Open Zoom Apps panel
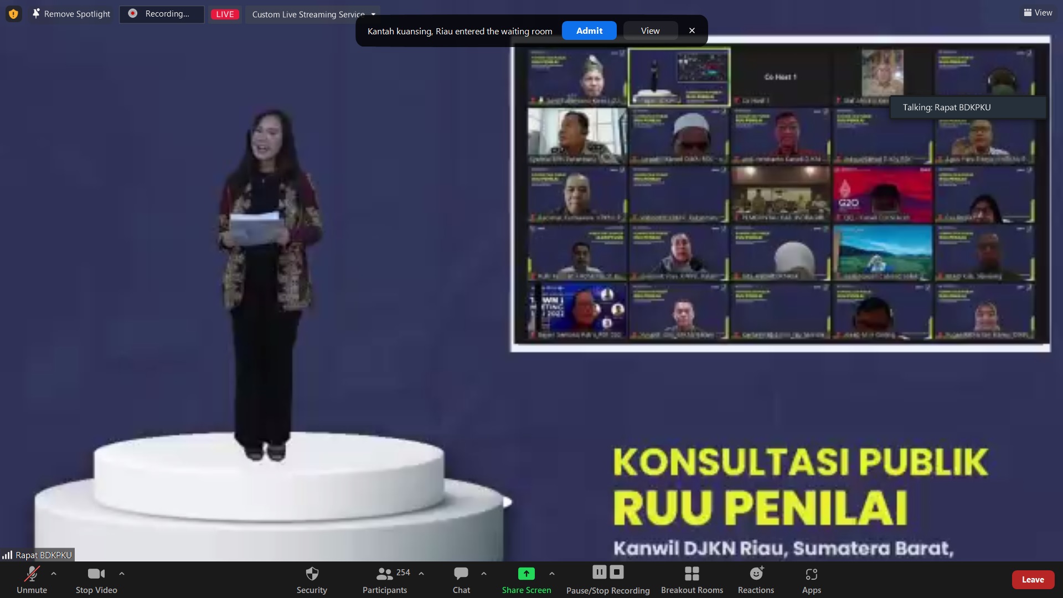This screenshot has width=1063, height=598. (x=811, y=579)
